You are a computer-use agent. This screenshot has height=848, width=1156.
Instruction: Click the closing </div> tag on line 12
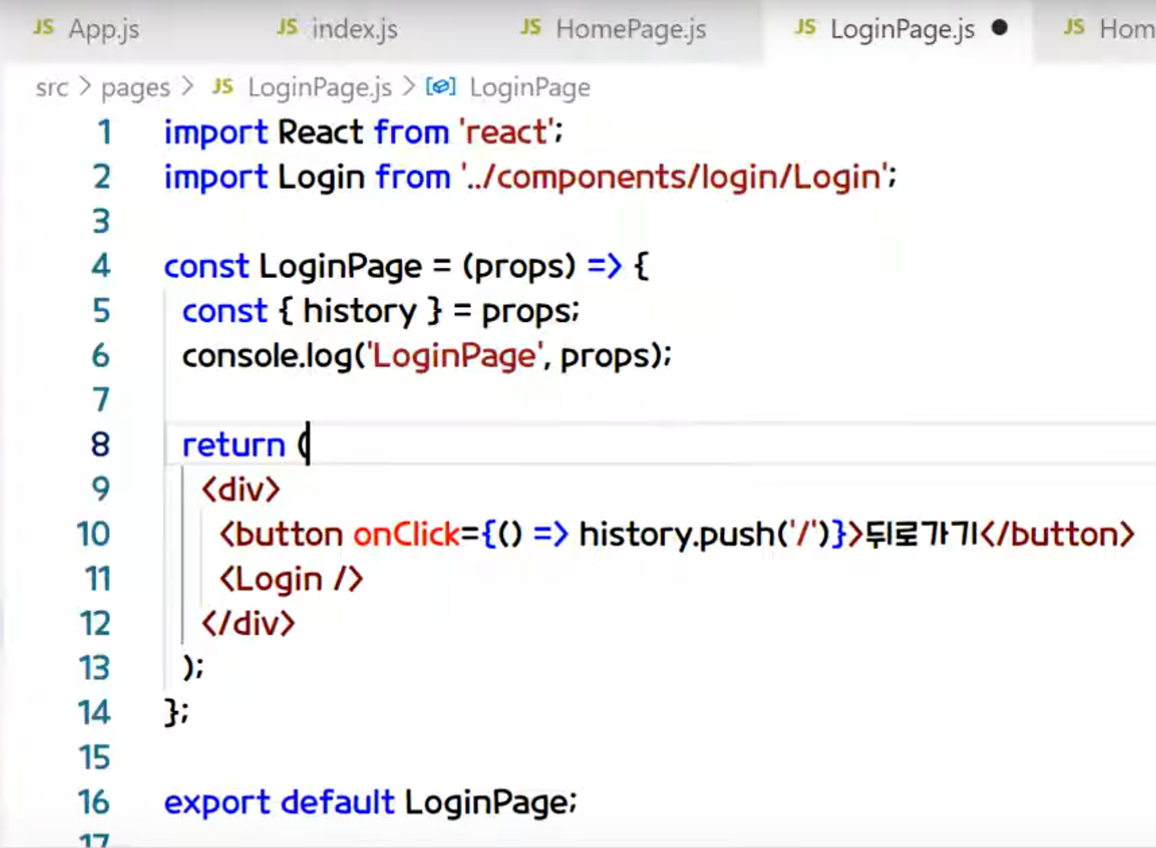pyautogui.click(x=248, y=623)
